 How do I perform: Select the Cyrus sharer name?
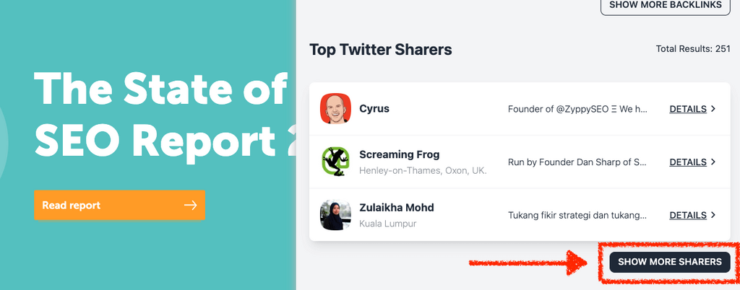click(x=374, y=109)
